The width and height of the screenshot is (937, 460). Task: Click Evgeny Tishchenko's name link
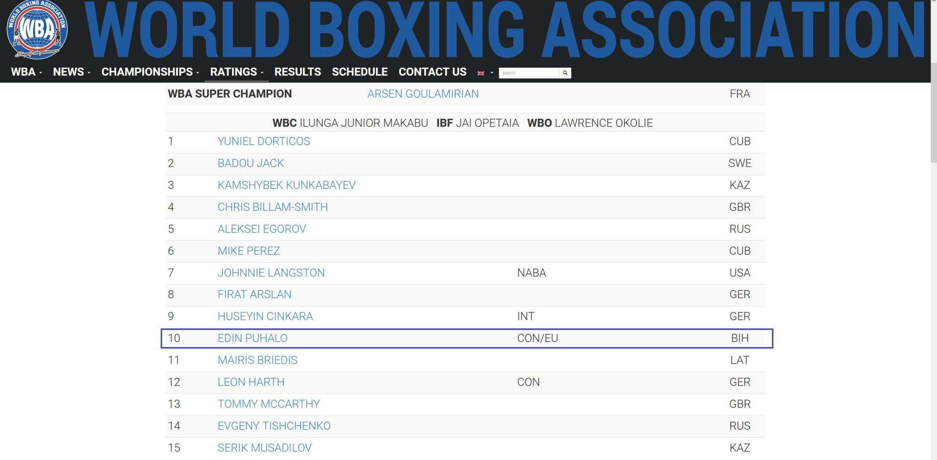[x=274, y=426]
